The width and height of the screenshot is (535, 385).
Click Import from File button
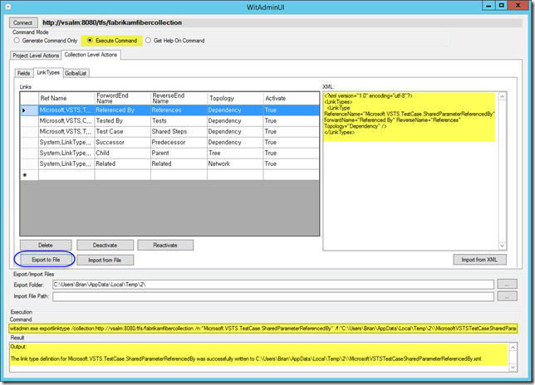[x=105, y=260]
